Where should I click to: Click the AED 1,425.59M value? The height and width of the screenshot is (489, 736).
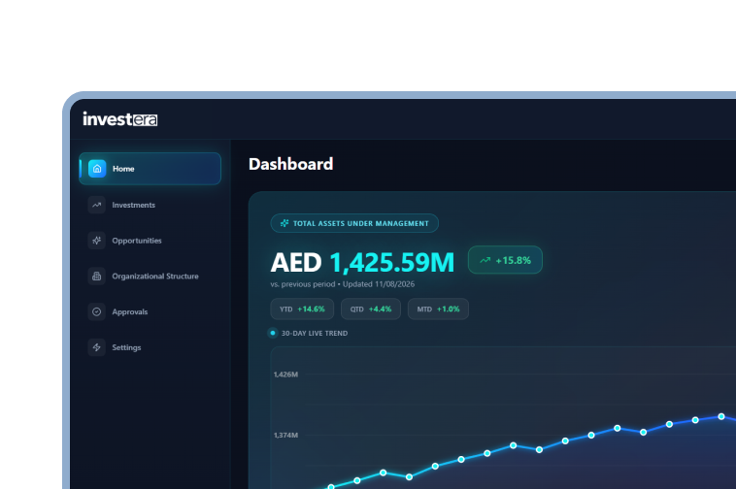(x=362, y=262)
